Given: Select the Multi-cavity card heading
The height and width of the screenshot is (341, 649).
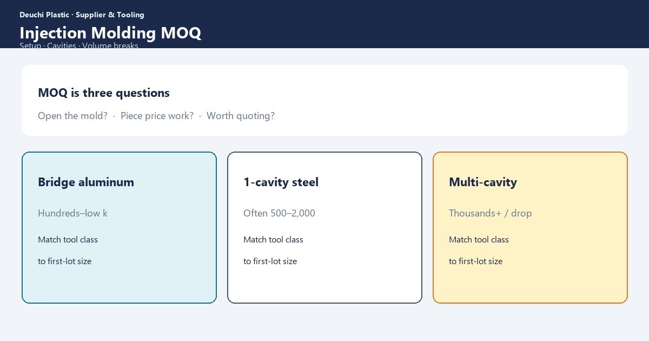Looking at the screenshot, I should tap(483, 182).
